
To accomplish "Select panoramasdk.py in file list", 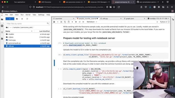I will (x=28, y=43).
